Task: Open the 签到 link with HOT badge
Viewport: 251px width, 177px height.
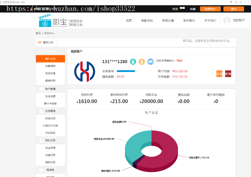Action: pyautogui.click(x=175, y=9)
